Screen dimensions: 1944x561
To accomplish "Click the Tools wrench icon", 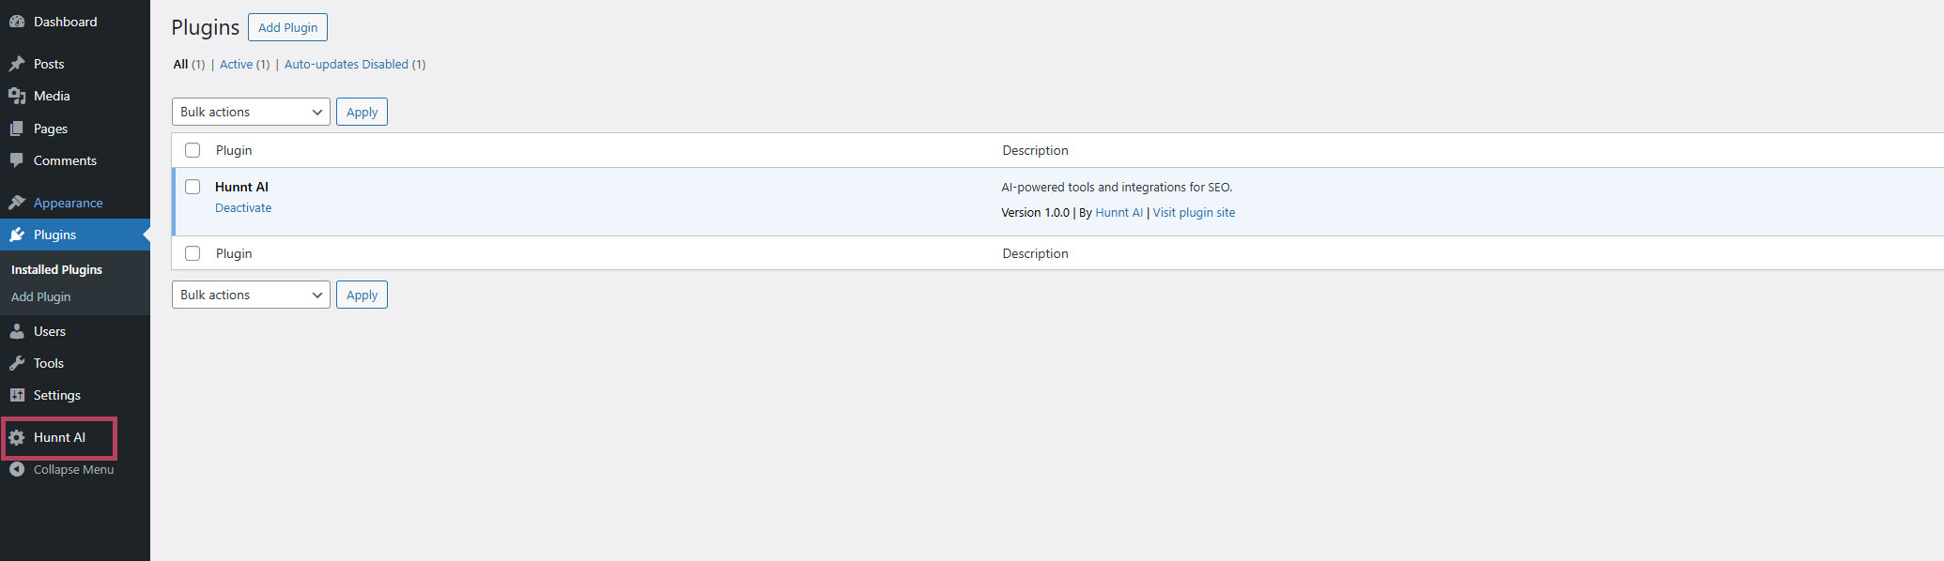I will (x=17, y=363).
